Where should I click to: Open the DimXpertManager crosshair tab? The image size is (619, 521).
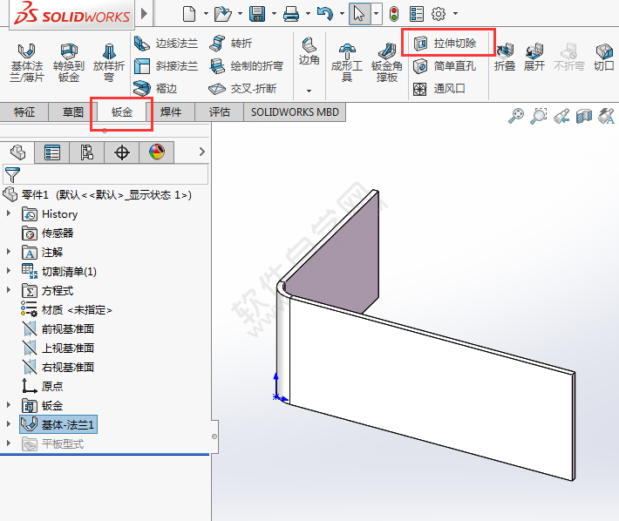coord(121,152)
